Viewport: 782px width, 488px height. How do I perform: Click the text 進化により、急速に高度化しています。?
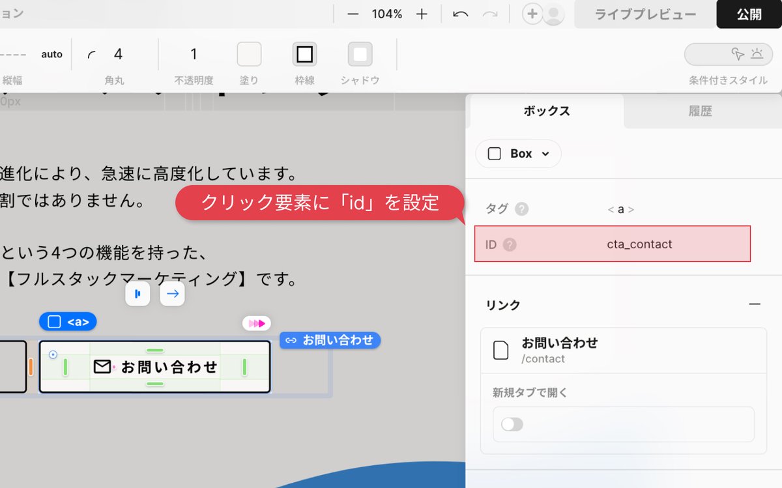[149, 174]
